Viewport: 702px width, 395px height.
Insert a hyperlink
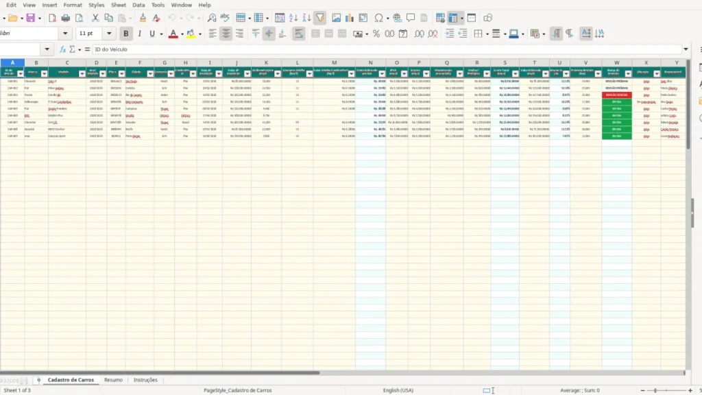coord(397,18)
